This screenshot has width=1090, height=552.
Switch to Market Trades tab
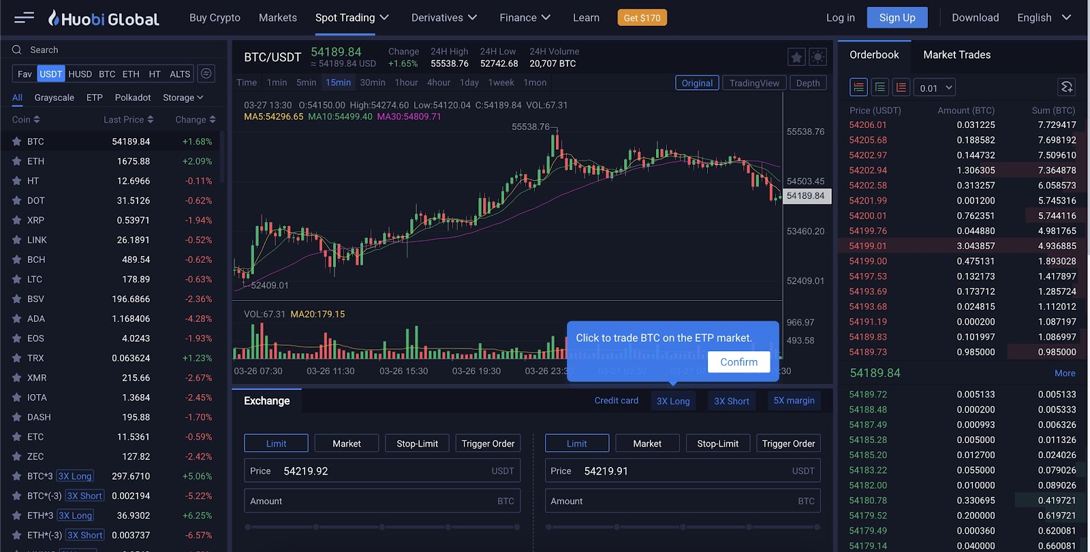pyautogui.click(x=956, y=54)
